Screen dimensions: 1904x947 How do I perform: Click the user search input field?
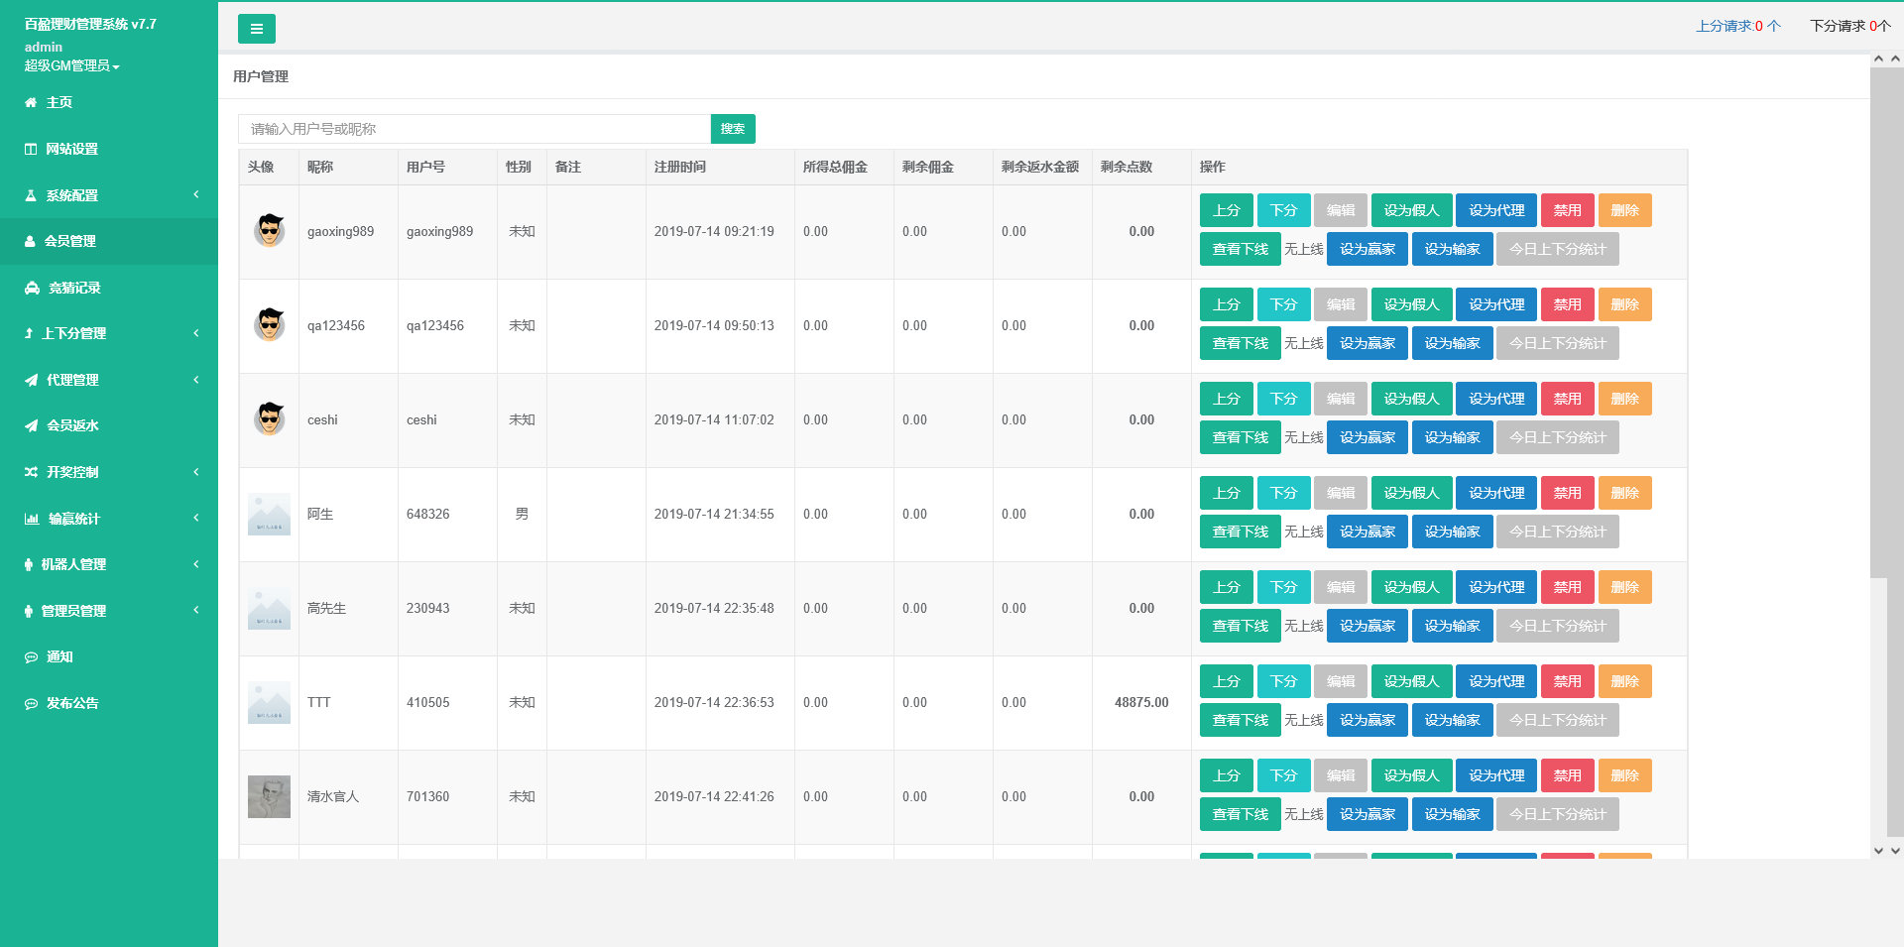tap(474, 129)
